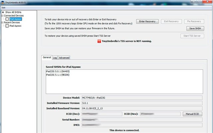Click the TinyUmbrella app icon in title bar
The height and width of the screenshot is (133, 213).
[2, 2]
